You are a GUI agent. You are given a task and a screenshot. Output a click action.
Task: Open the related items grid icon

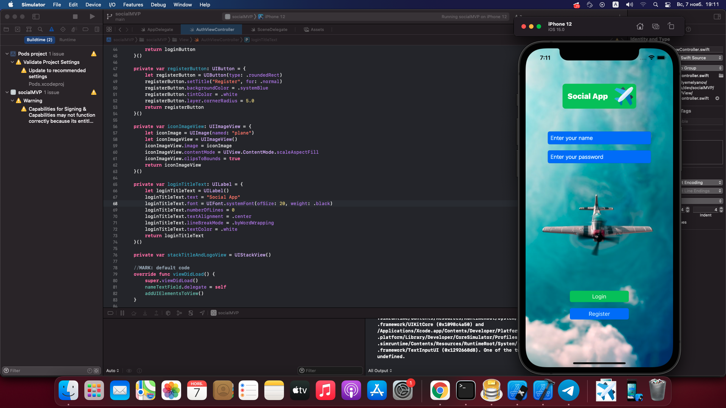point(109,29)
